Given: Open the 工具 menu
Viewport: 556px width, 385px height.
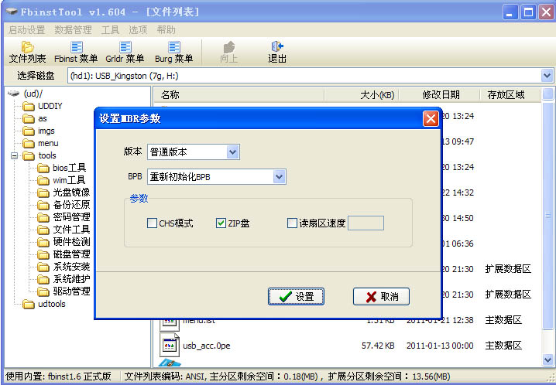Looking at the screenshot, I should [x=110, y=30].
